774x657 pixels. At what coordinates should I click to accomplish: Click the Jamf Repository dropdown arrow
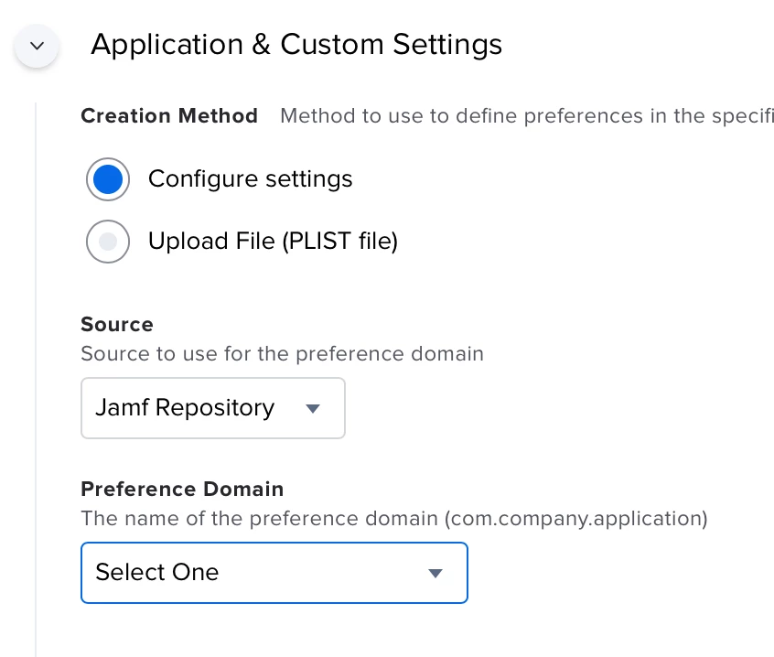coord(313,409)
